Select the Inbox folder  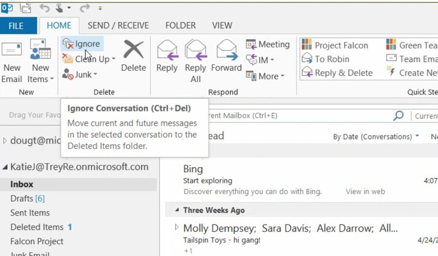(x=78, y=184)
